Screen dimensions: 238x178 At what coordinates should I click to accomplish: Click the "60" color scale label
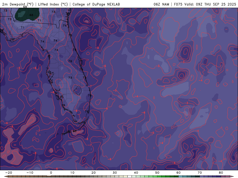pos(178,173)
